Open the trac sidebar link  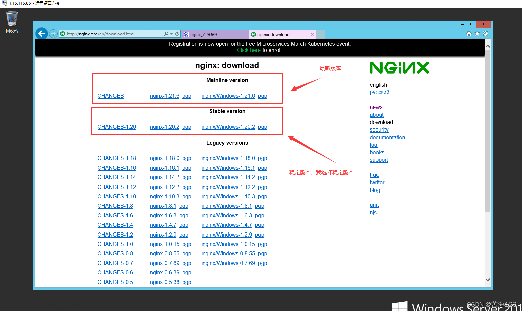pos(374,175)
